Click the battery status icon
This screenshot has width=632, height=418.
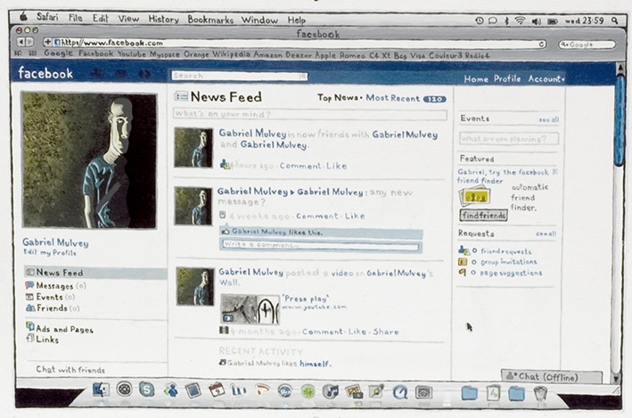(552, 21)
